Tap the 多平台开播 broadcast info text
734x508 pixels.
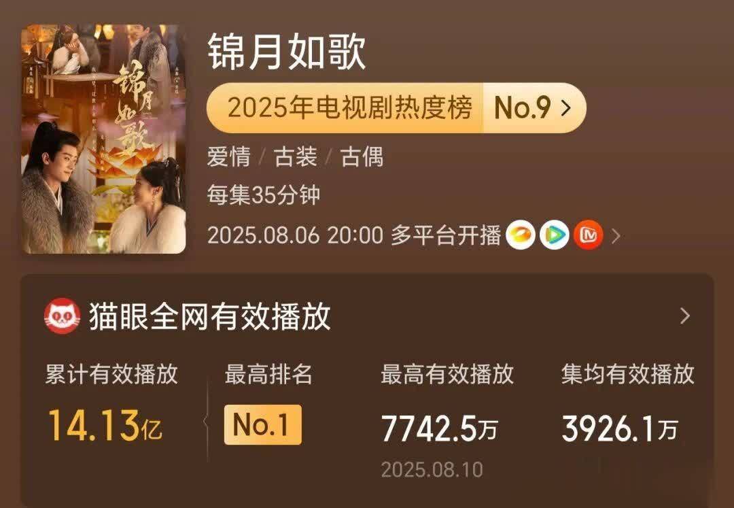pyautogui.click(x=446, y=235)
